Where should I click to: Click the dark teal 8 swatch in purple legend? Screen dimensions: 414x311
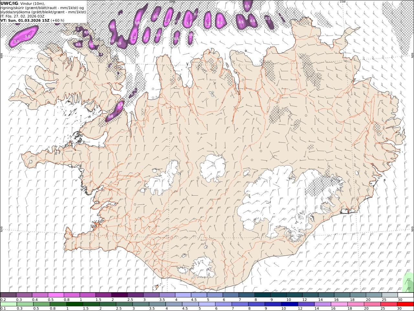(263, 295)
